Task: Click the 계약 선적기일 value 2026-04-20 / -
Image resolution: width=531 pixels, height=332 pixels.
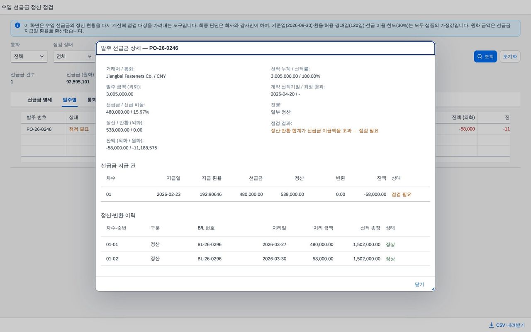Action: tap(285, 94)
